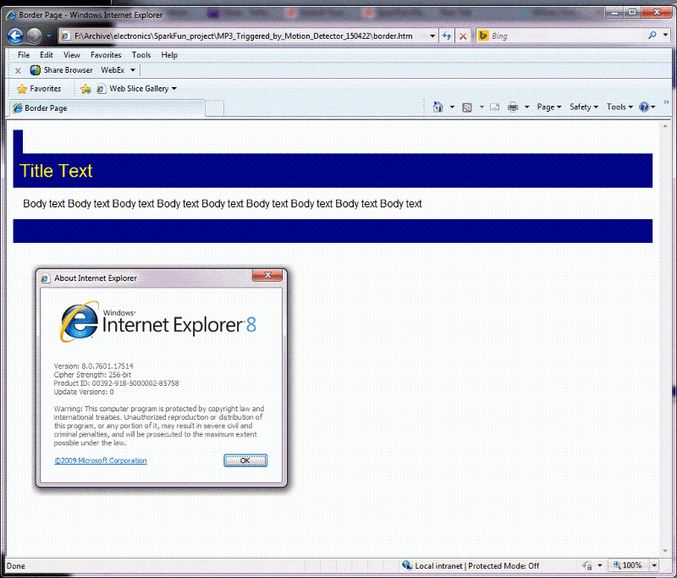Screen dimensions: 677x578
Task: Click the IE icon on About dialog title
Action: tap(46, 278)
